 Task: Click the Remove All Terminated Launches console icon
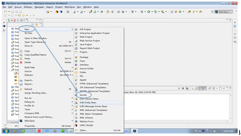click(187, 88)
